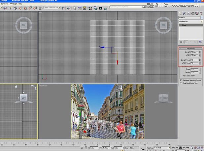
Task: Click the Edit Named Selection Sets icon
Action: click(41, 8)
